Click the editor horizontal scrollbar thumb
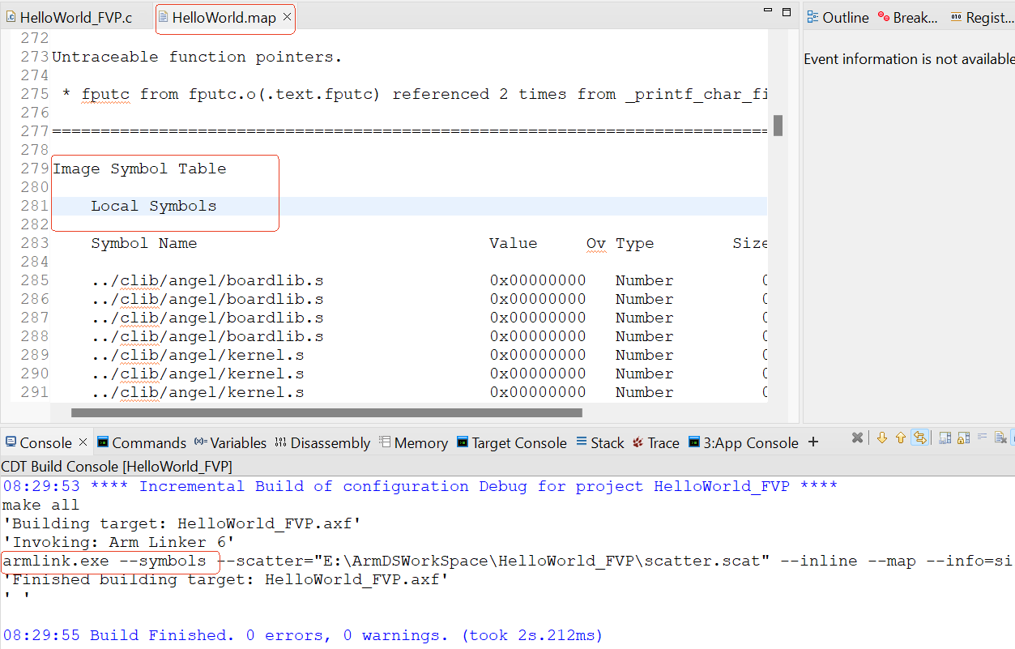This screenshot has width=1015, height=649. pos(326,412)
